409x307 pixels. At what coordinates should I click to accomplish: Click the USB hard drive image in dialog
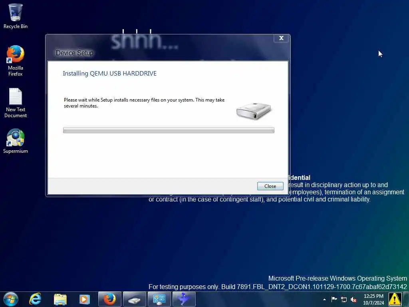point(254,111)
